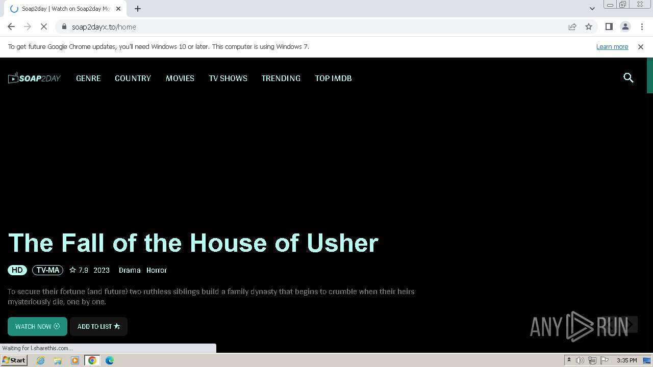Dismiss the Chrome update notification bar

[641, 46]
